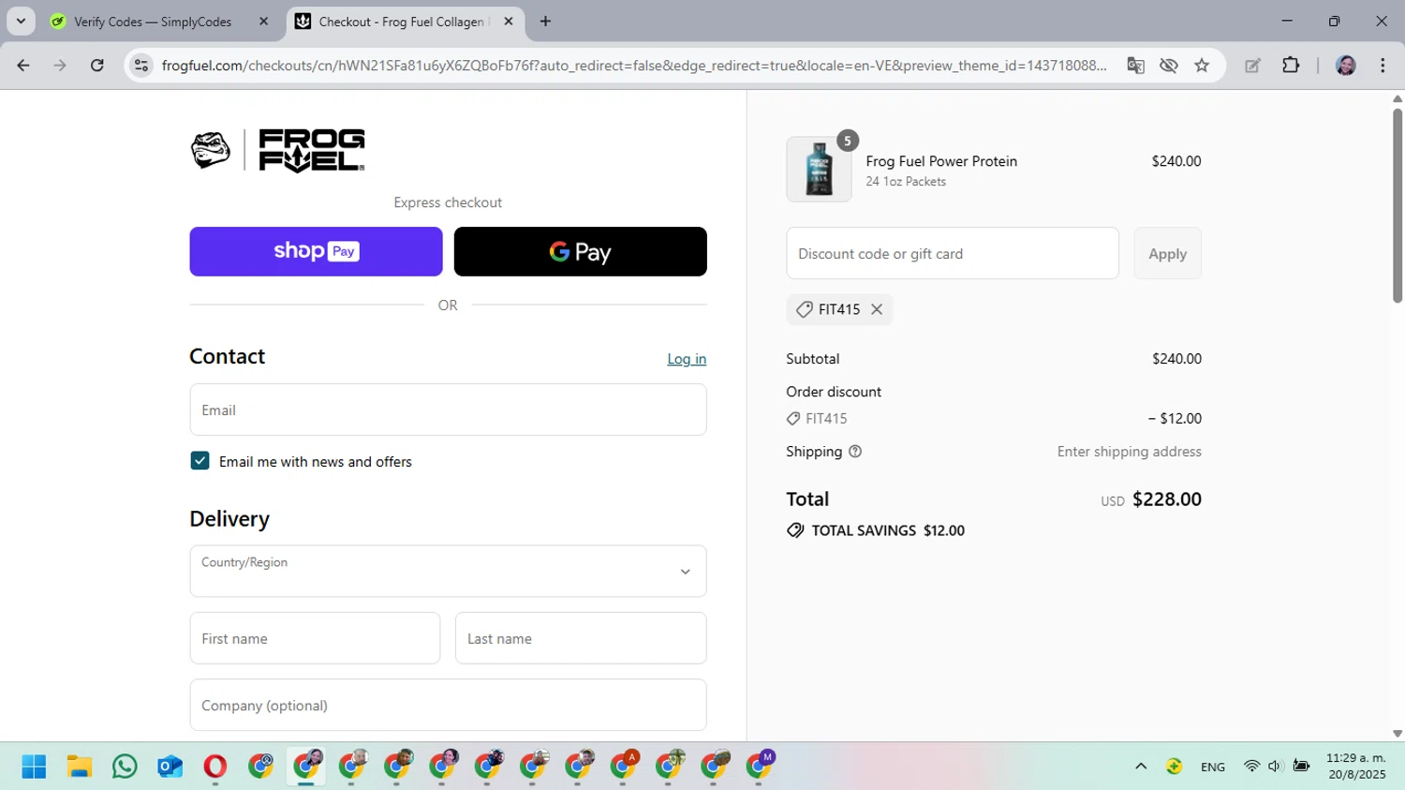View site information icon in address bar
Image resolution: width=1405 pixels, height=790 pixels.
tap(140, 66)
